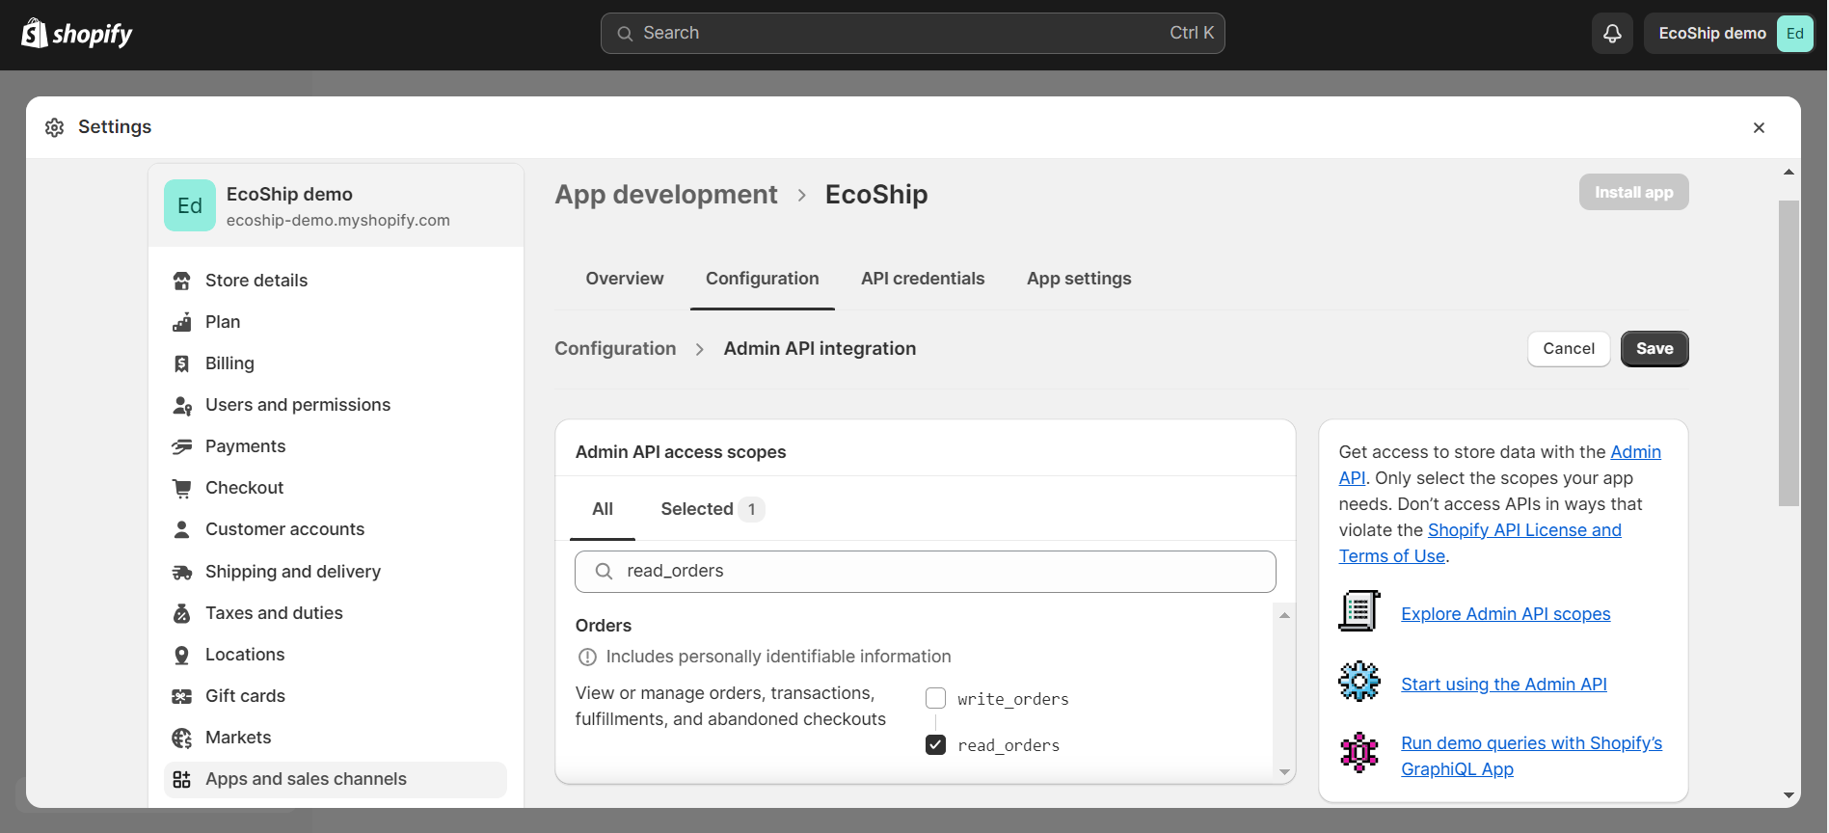Enable the write_orders scope checkbox
The image size is (1829, 833).
tap(935, 698)
